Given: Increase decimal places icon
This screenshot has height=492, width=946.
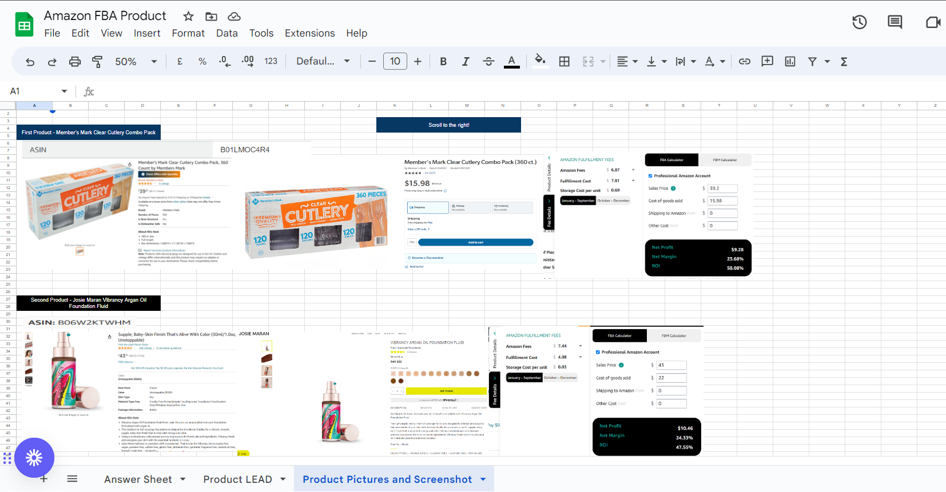Looking at the screenshot, I should tap(248, 61).
